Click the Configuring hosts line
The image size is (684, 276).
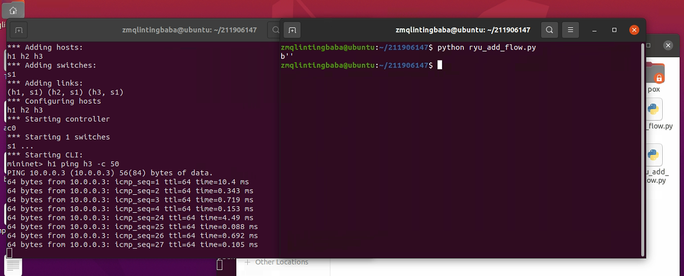(x=54, y=101)
